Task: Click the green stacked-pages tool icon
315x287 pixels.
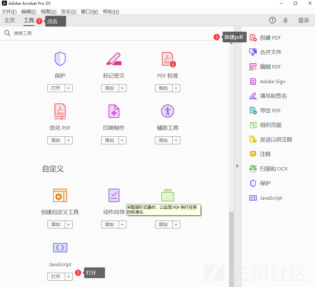Action: [x=168, y=195]
